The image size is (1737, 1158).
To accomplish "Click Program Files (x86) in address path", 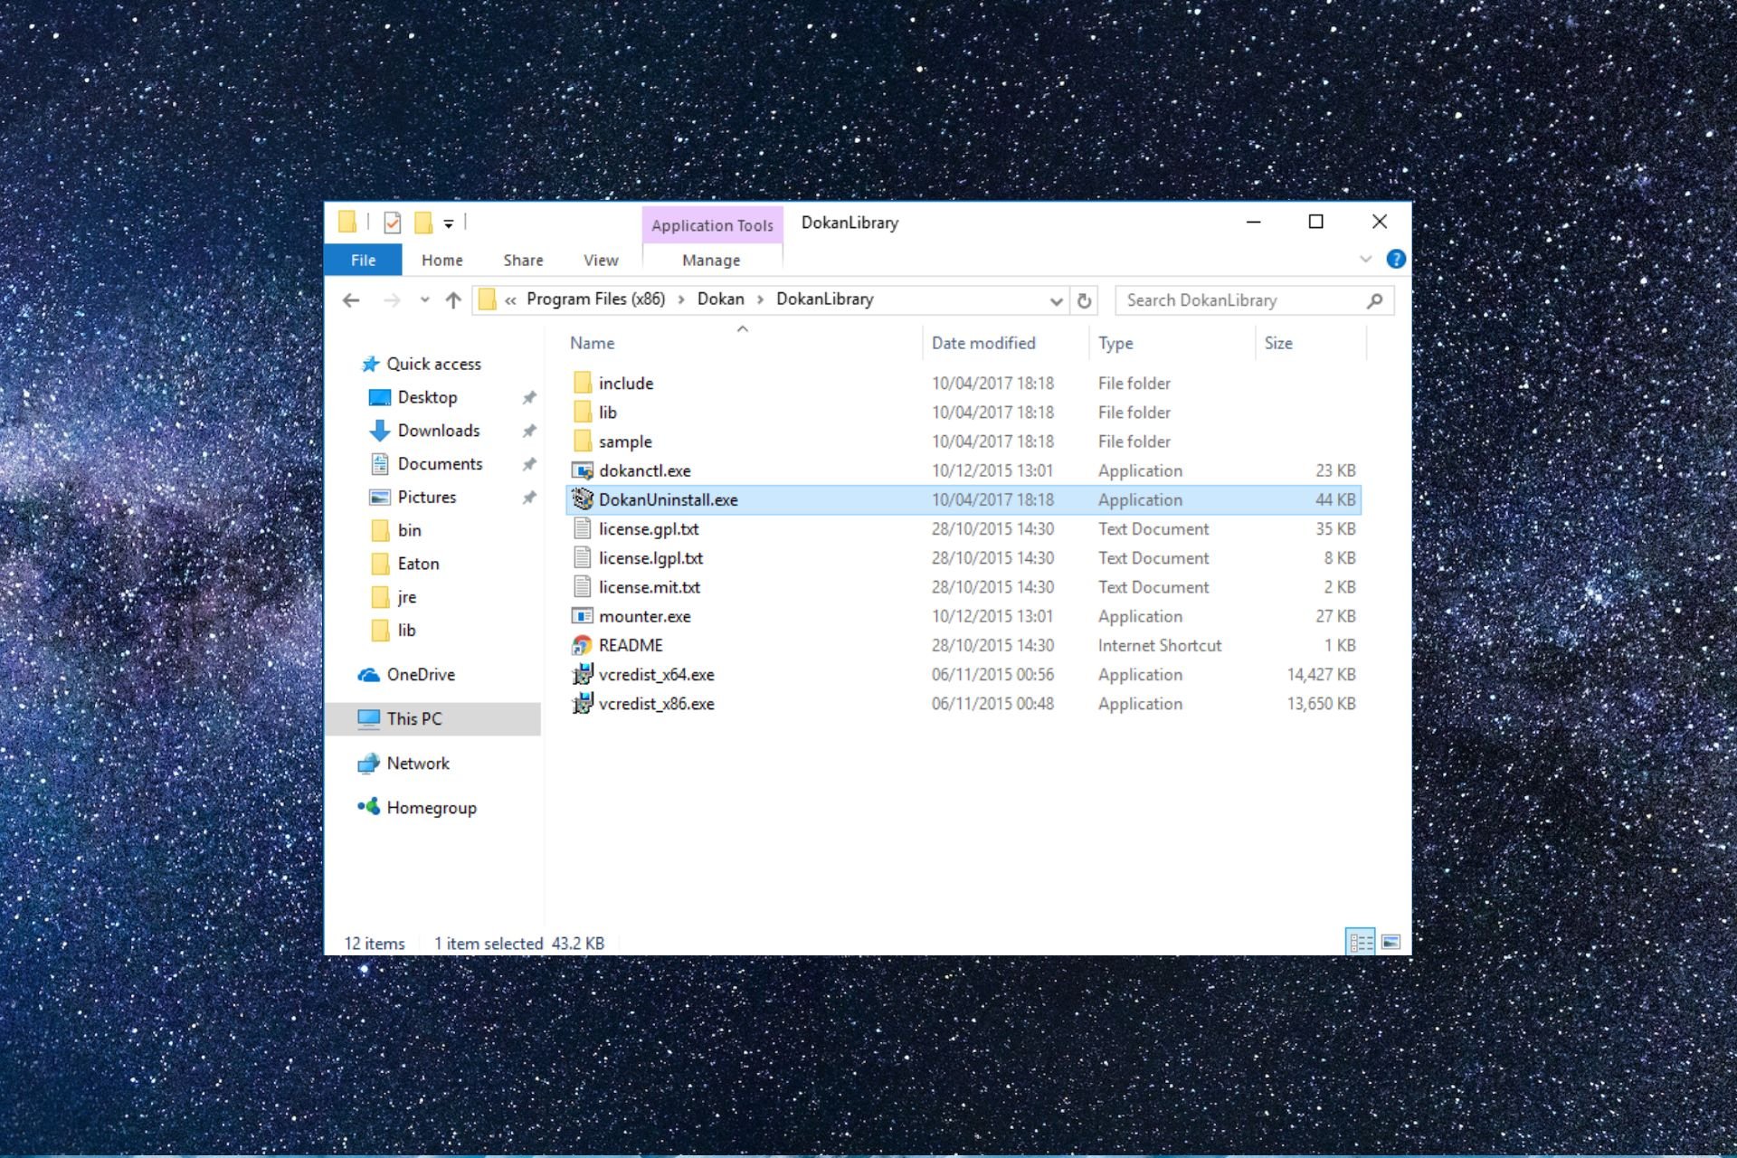I will coord(595,299).
